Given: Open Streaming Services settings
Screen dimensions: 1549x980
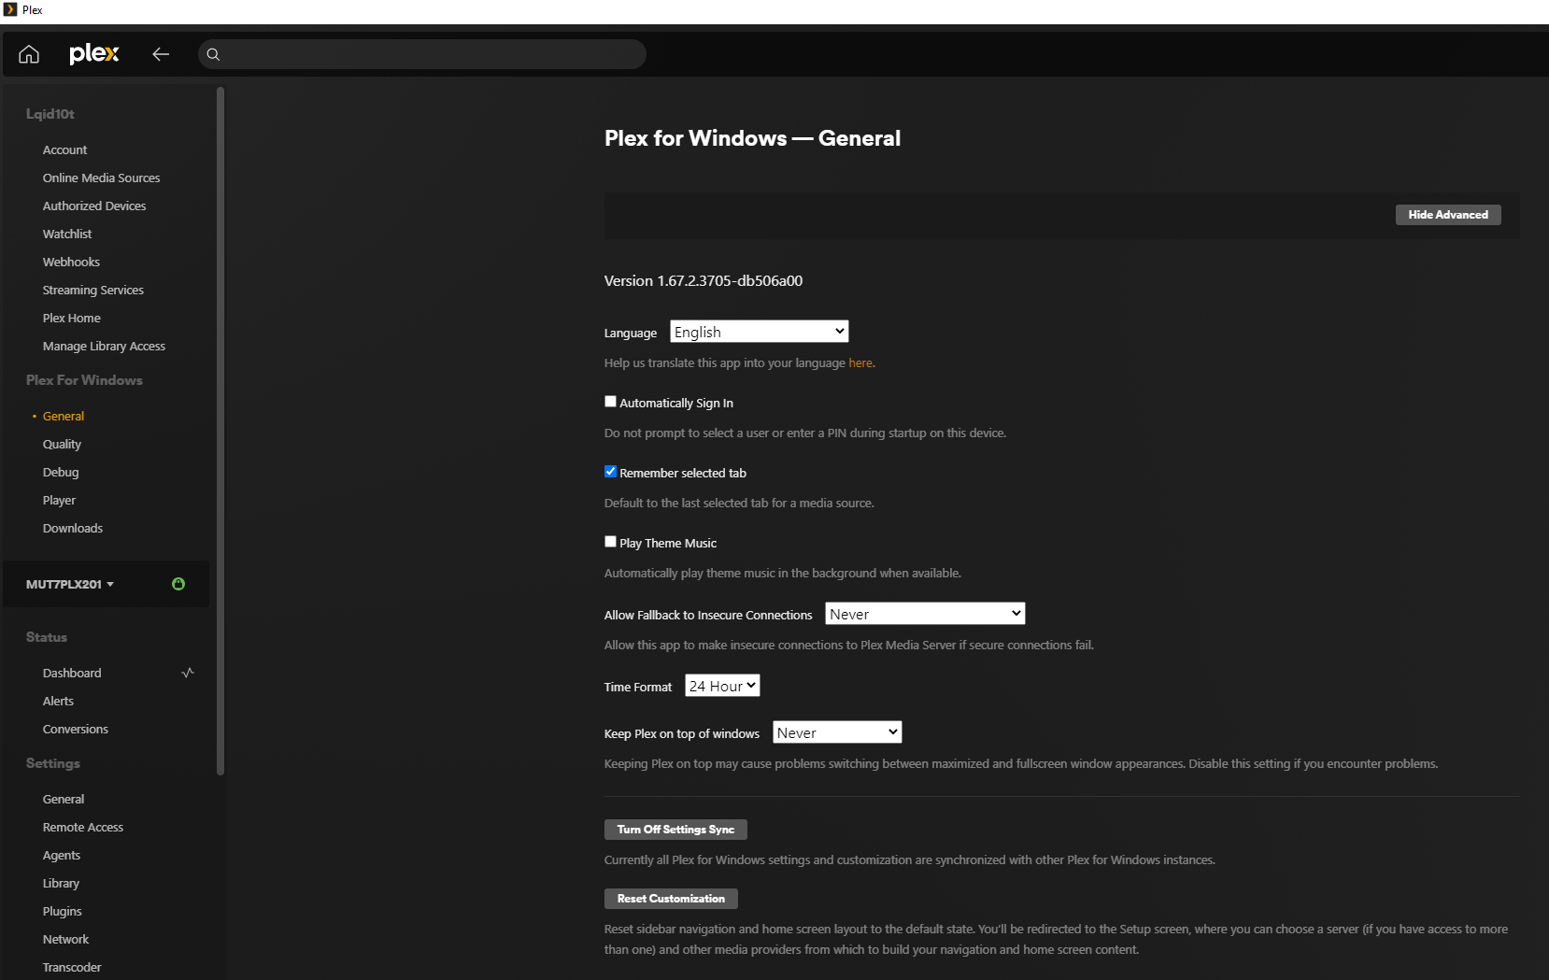Looking at the screenshot, I should coord(93,290).
